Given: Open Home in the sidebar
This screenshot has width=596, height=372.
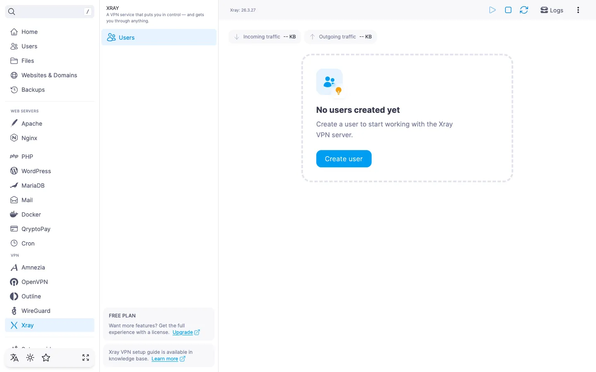Looking at the screenshot, I should tap(50, 32).
